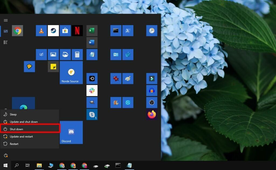The height and width of the screenshot is (170, 276).
Task: Open Netflix from the Start menu tiles
Action: pyautogui.click(x=77, y=30)
